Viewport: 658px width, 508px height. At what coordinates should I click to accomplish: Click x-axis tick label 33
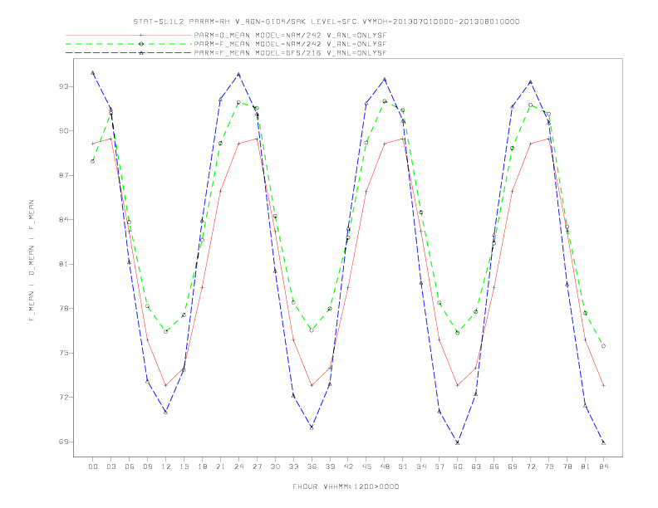point(293,466)
